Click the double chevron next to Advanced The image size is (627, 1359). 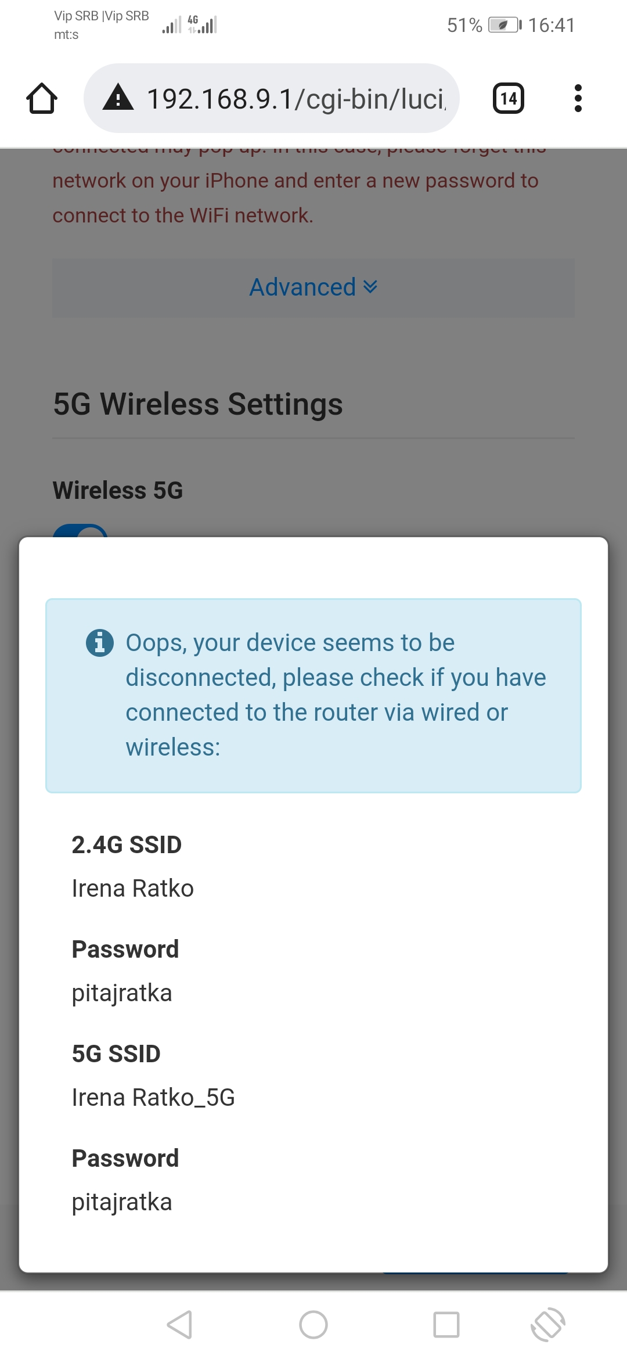coord(370,287)
